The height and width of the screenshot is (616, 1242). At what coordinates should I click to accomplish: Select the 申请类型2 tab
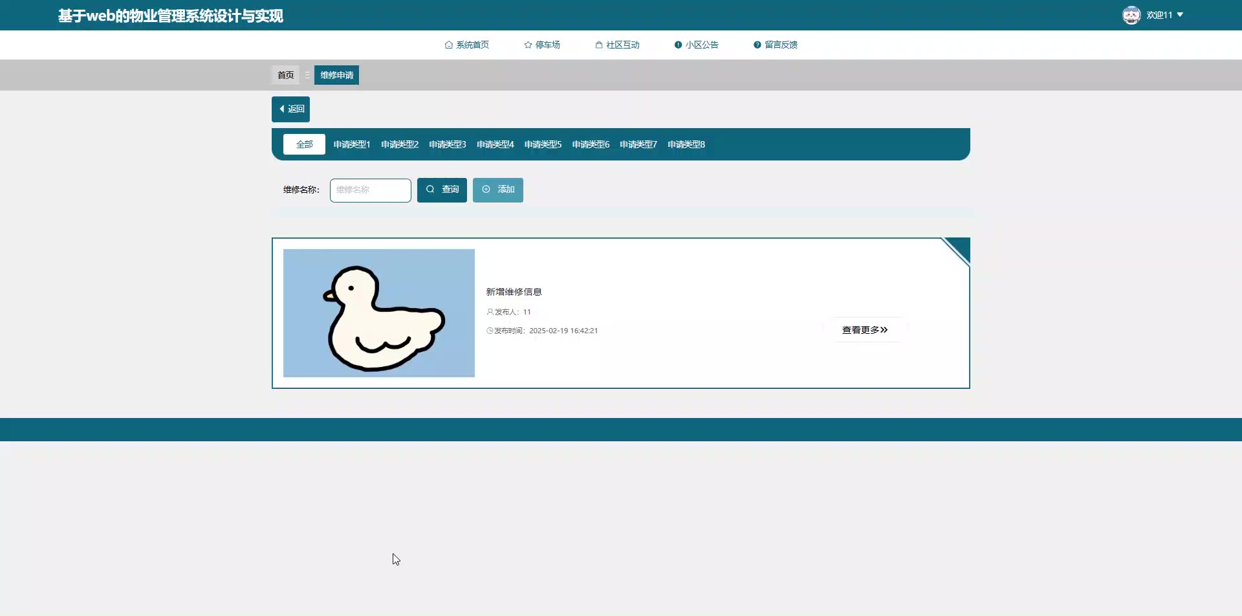[400, 144]
